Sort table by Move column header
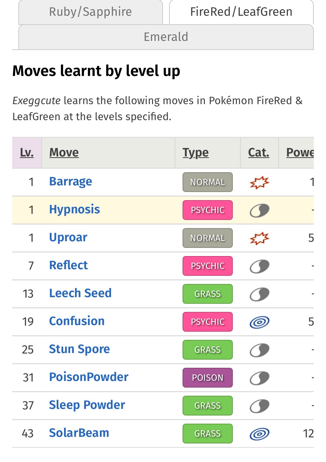326x462 pixels. [64, 153]
